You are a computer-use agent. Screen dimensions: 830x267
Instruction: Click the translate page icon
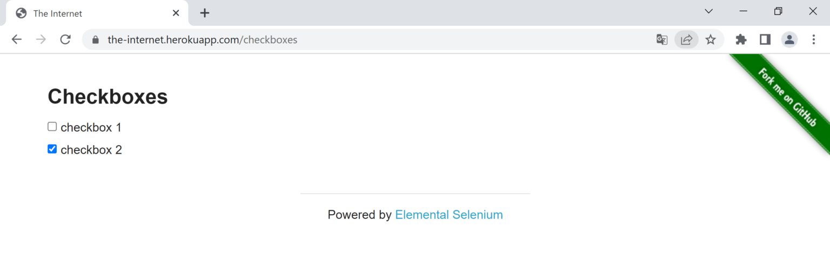661,39
